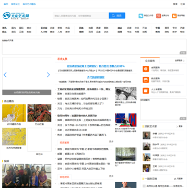Click 注册 register link at top right
Viewport: 188px width, 188px height.
pos(182,4)
